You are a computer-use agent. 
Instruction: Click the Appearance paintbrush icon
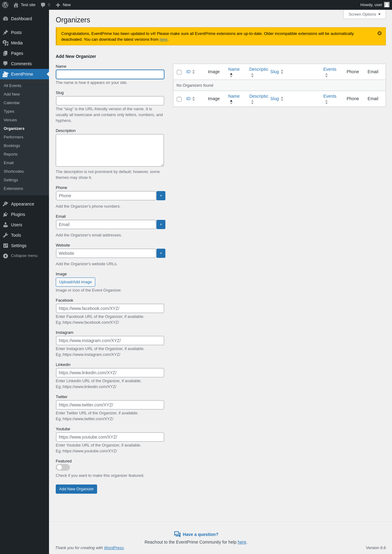click(6, 204)
